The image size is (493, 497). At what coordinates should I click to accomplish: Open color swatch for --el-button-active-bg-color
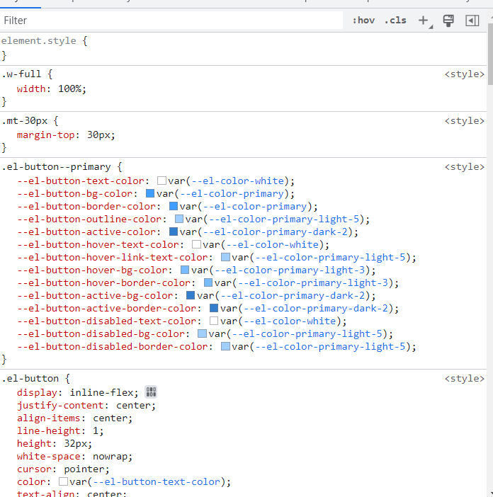tap(191, 295)
